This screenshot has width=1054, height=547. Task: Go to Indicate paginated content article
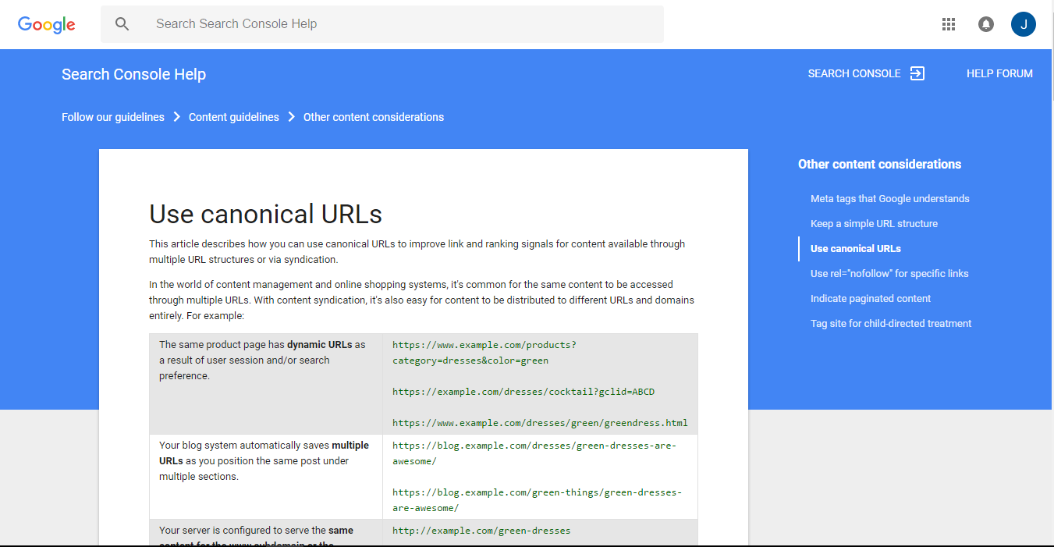(871, 298)
